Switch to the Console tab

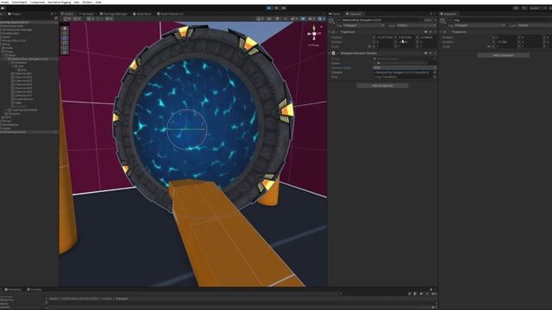click(34, 289)
